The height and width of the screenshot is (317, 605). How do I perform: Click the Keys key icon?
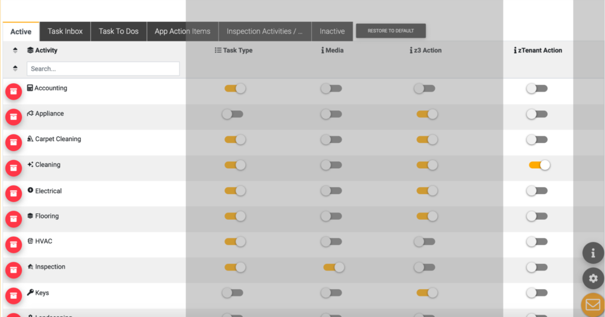(30, 292)
